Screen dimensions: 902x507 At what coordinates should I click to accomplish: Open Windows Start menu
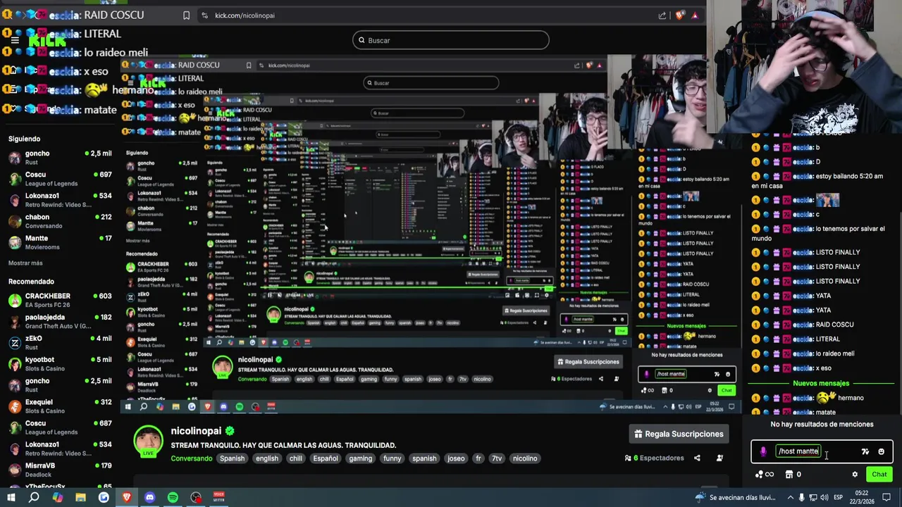click(x=11, y=497)
